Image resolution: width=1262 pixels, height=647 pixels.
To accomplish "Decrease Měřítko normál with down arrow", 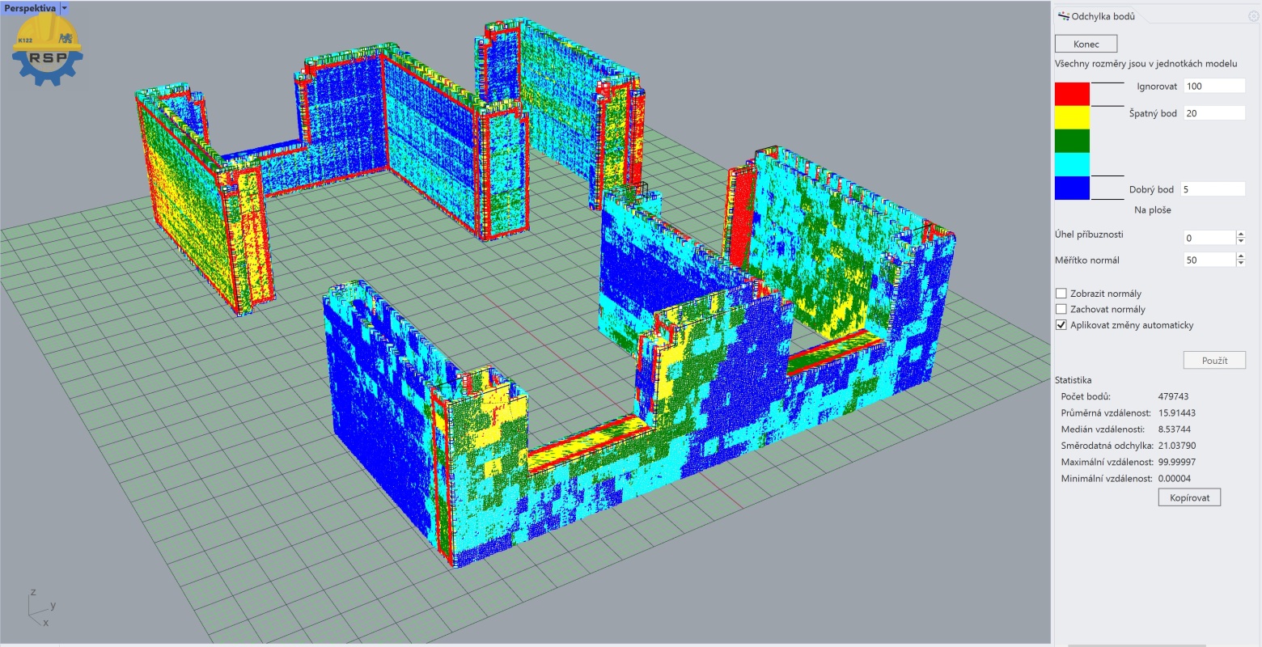I will [x=1241, y=263].
